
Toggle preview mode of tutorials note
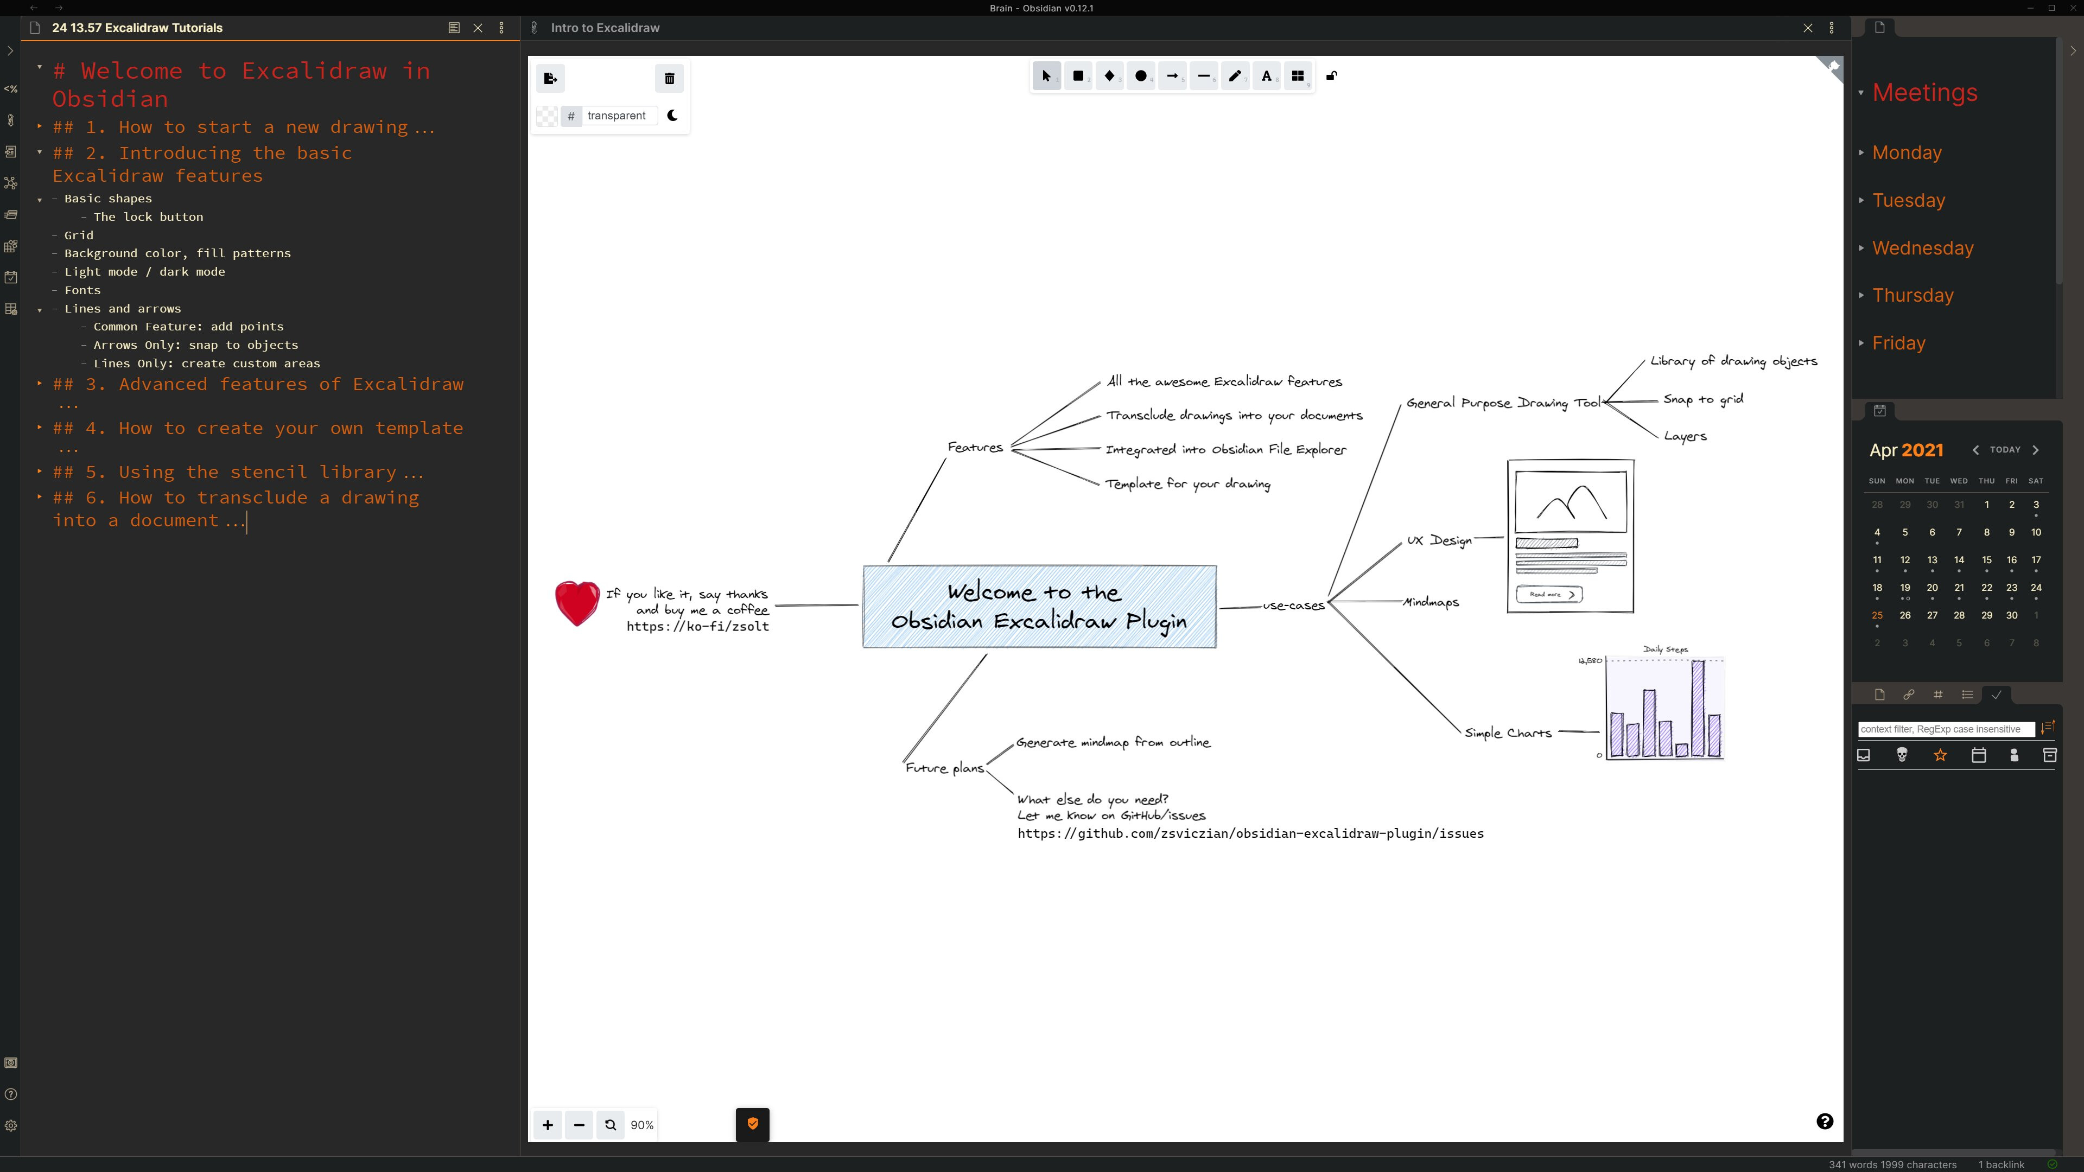coord(454,28)
